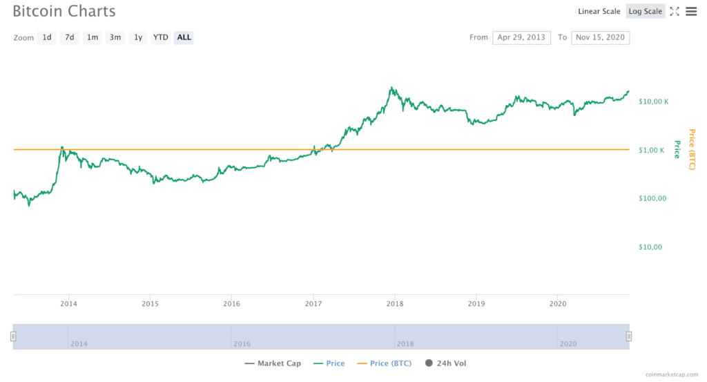Edit the To date field
Image resolution: width=707 pixels, height=382 pixels.
coord(600,37)
